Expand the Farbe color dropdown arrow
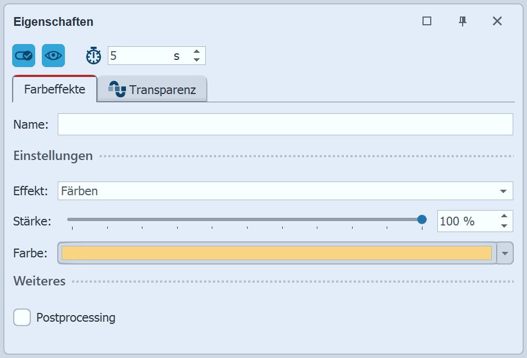 (x=505, y=253)
